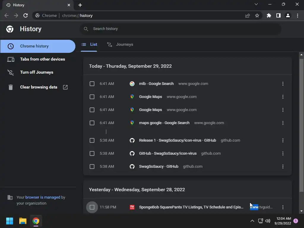Image resolution: width=304 pixels, height=228 pixels.
Task: Check the SwagSoSaucy · GitHub entry checkbox
Action: tap(92, 167)
